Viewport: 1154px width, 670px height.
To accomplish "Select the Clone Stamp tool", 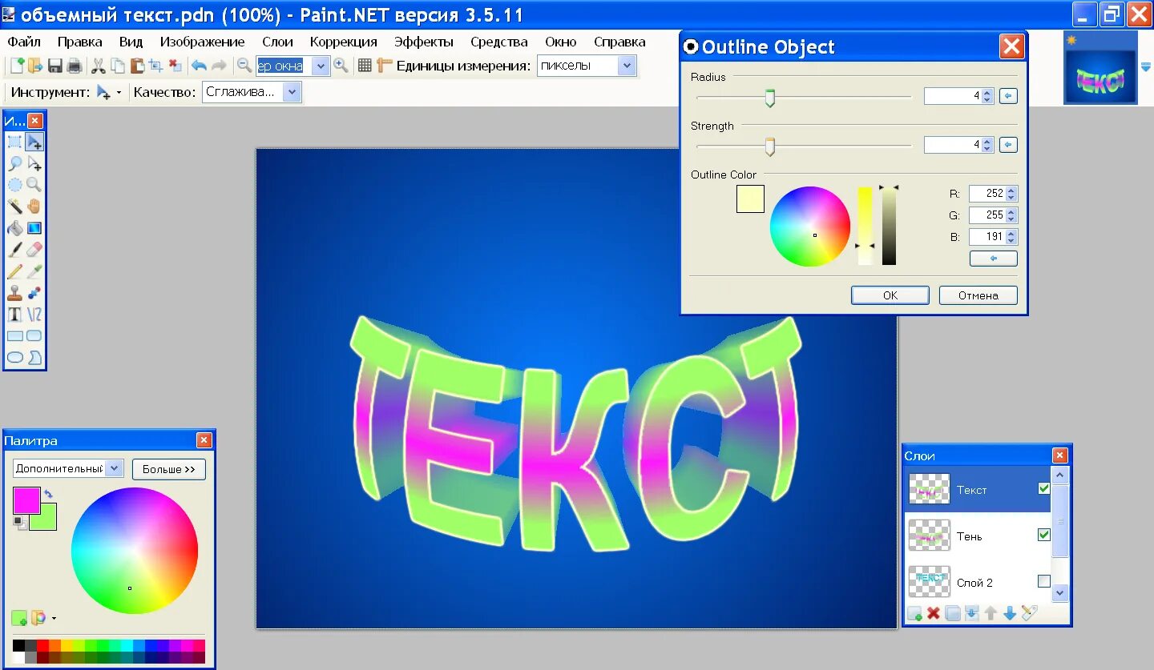I will point(14,293).
